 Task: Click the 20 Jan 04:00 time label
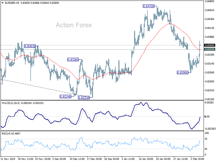coord(163,159)
